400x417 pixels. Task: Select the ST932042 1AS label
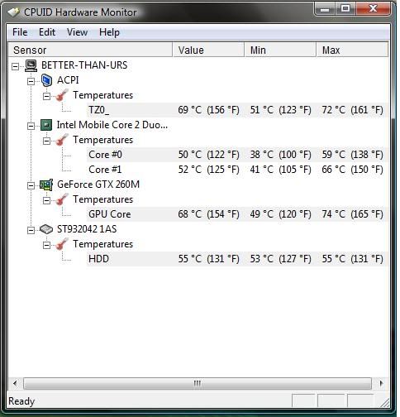(x=87, y=229)
